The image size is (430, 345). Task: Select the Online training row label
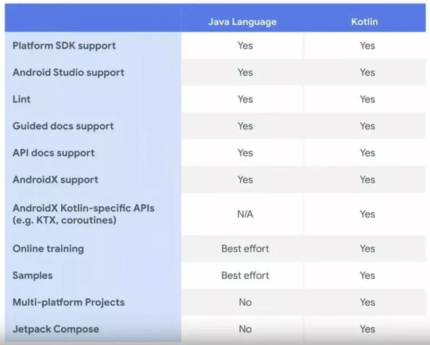49,249
